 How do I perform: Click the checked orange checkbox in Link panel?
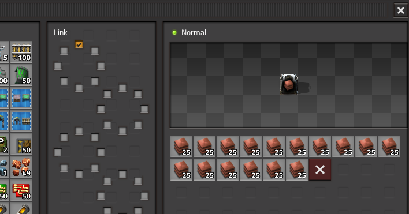click(79, 45)
